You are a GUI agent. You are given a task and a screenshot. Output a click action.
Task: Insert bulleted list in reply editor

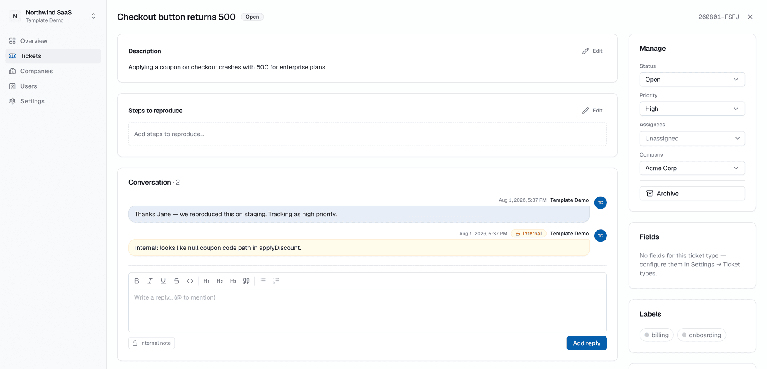[x=263, y=281]
